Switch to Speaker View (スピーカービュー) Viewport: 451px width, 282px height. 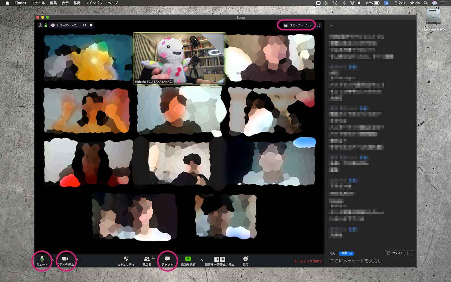pos(298,25)
